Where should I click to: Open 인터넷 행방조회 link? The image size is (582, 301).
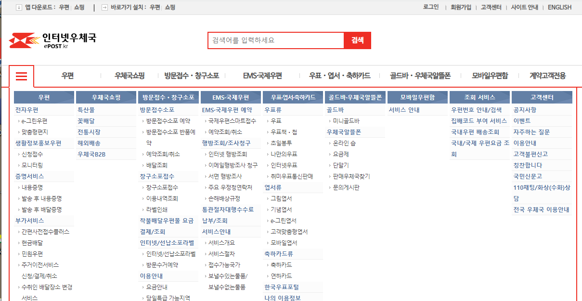(x=228, y=154)
